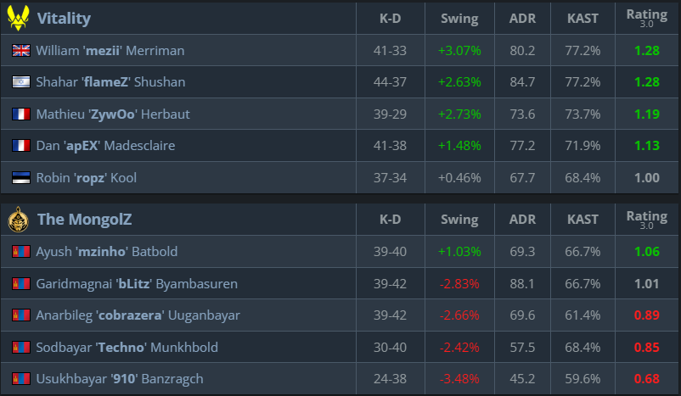Open Dan 'apEX' Madesclaire's player profile
Image resolution: width=681 pixels, height=396 pixels.
105,146
